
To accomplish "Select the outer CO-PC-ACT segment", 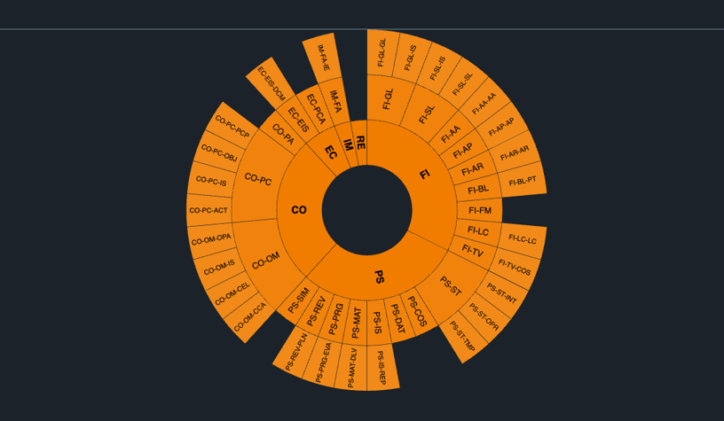I will [x=209, y=210].
